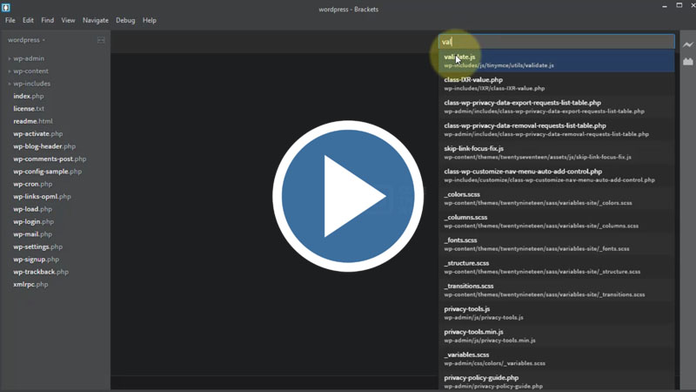Click the quick open search field
Viewport: 696px width, 392px height.
pos(557,41)
